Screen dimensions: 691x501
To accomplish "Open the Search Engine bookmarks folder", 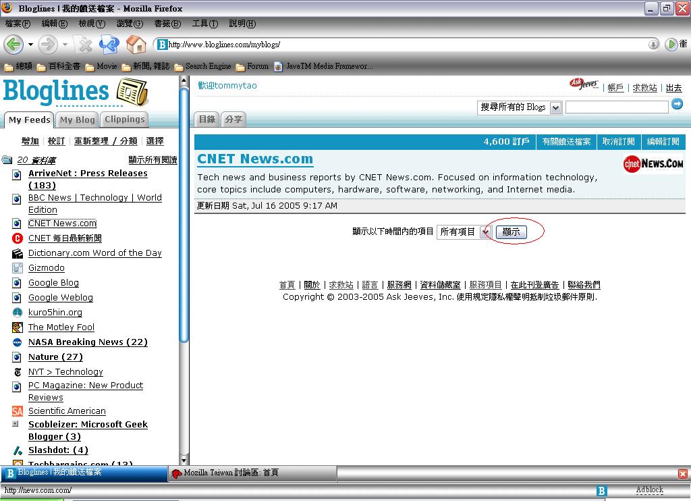I will coord(202,66).
